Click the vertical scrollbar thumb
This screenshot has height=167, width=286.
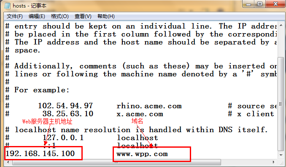tap(281, 104)
